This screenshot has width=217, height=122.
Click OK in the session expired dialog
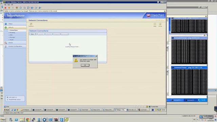[x=85, y=65]
